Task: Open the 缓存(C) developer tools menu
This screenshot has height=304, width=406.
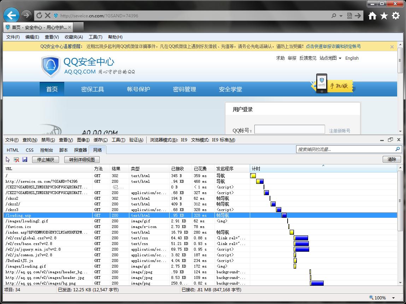Action: tap(100, 140)
